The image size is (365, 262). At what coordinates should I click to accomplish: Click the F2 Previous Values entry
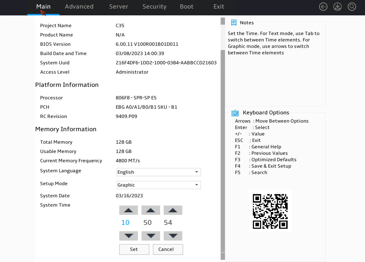coord(261,153)
